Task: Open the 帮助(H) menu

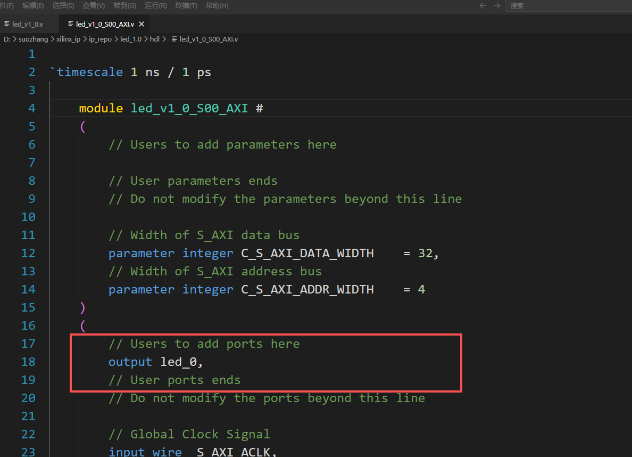Action: pos(217,6)
